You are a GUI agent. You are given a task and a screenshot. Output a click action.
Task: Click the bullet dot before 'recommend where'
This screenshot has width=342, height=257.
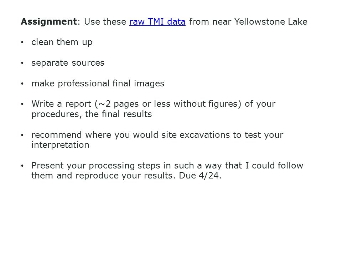22,135
